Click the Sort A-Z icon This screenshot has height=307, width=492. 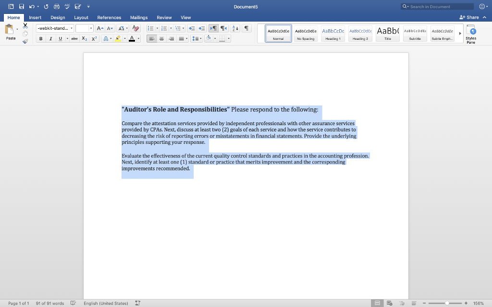point(235,28)
